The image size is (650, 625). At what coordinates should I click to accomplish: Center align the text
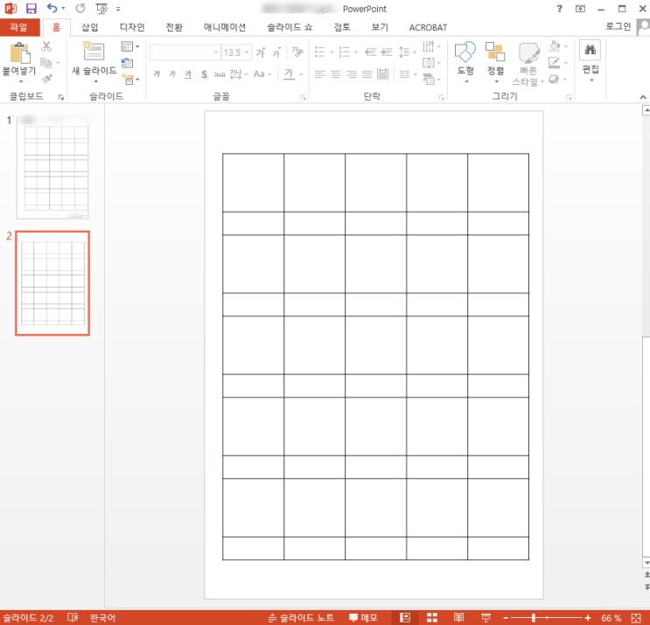(335, 74)
